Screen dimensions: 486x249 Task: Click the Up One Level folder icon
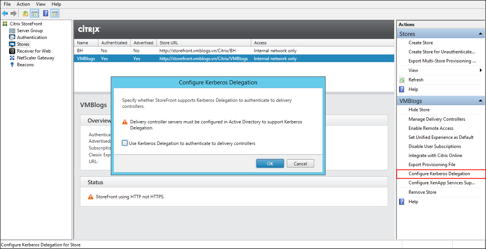pyautogui.click(x=25, y=14)
